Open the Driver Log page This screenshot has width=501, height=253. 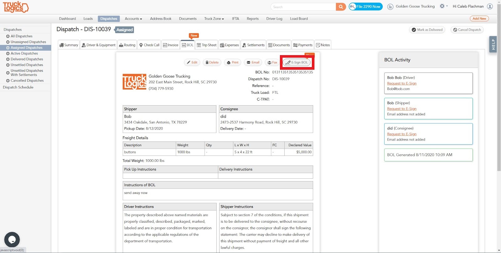tap(274, 19)
